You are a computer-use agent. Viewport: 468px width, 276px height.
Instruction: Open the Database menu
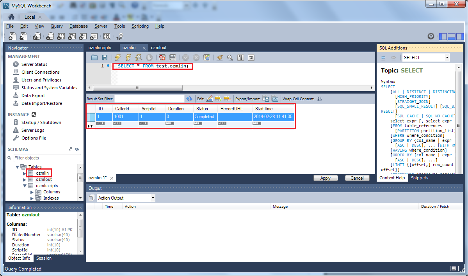click(x=78, y=26)
